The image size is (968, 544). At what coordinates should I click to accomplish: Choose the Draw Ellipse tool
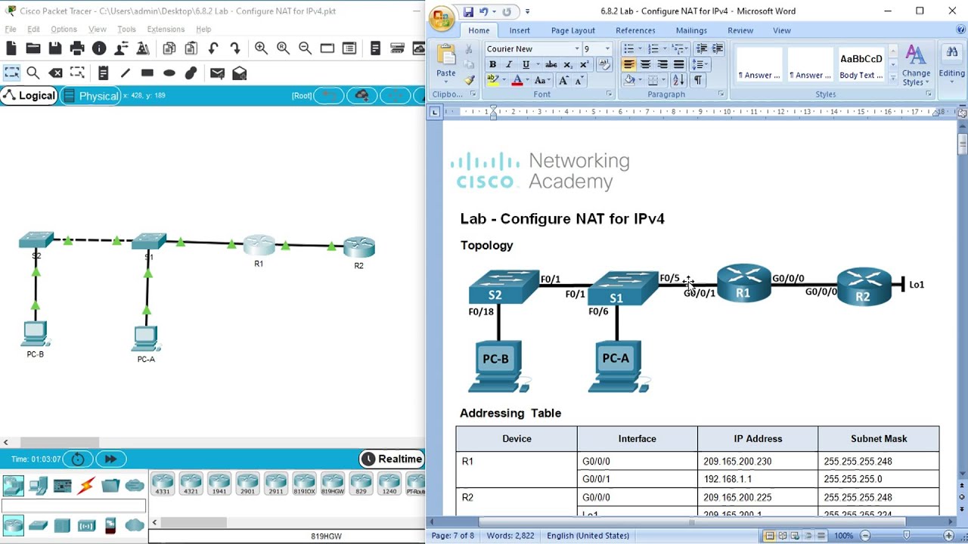tap(169, 73)
